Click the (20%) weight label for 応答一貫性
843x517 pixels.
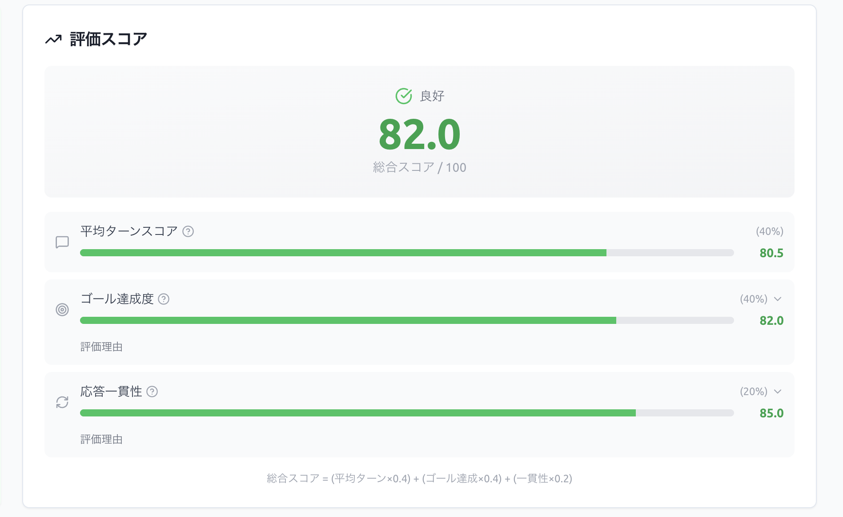754,392
